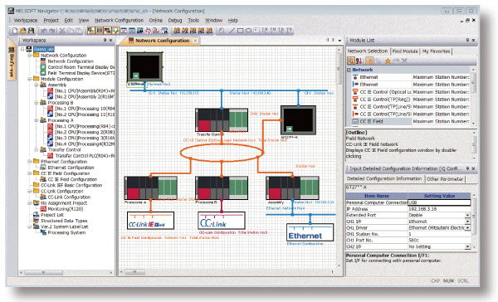498x302 pixels.
Task: Select Ethernet Configuration in workspace tree
Action: coord(71,168)
